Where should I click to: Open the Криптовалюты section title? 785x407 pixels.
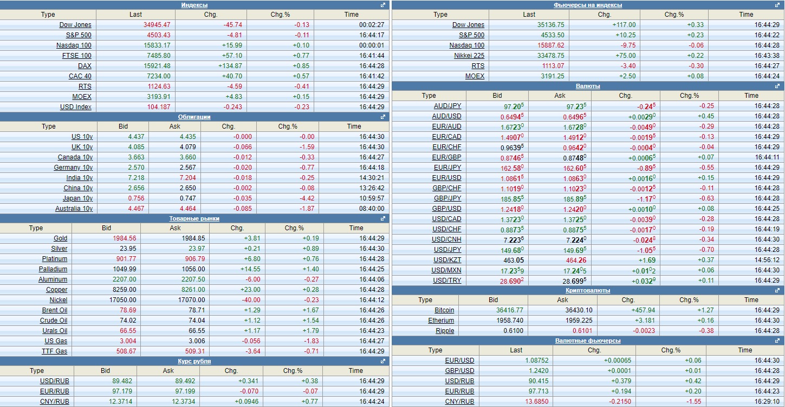[x=588, y=290]
